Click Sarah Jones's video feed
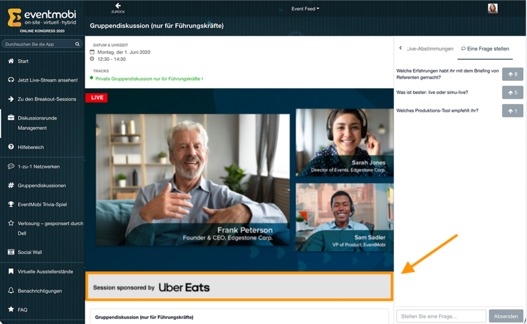The image size is (527, 324). 345,143
